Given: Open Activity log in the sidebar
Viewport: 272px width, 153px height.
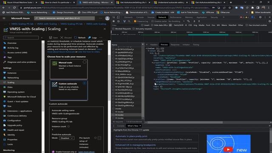Looking at the screenshot, I should tap(13, 48).
